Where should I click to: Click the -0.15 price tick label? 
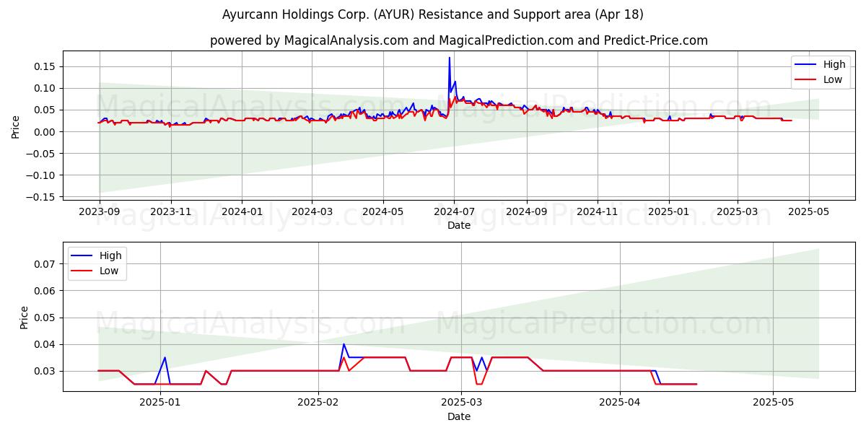[x=43, y=197]
